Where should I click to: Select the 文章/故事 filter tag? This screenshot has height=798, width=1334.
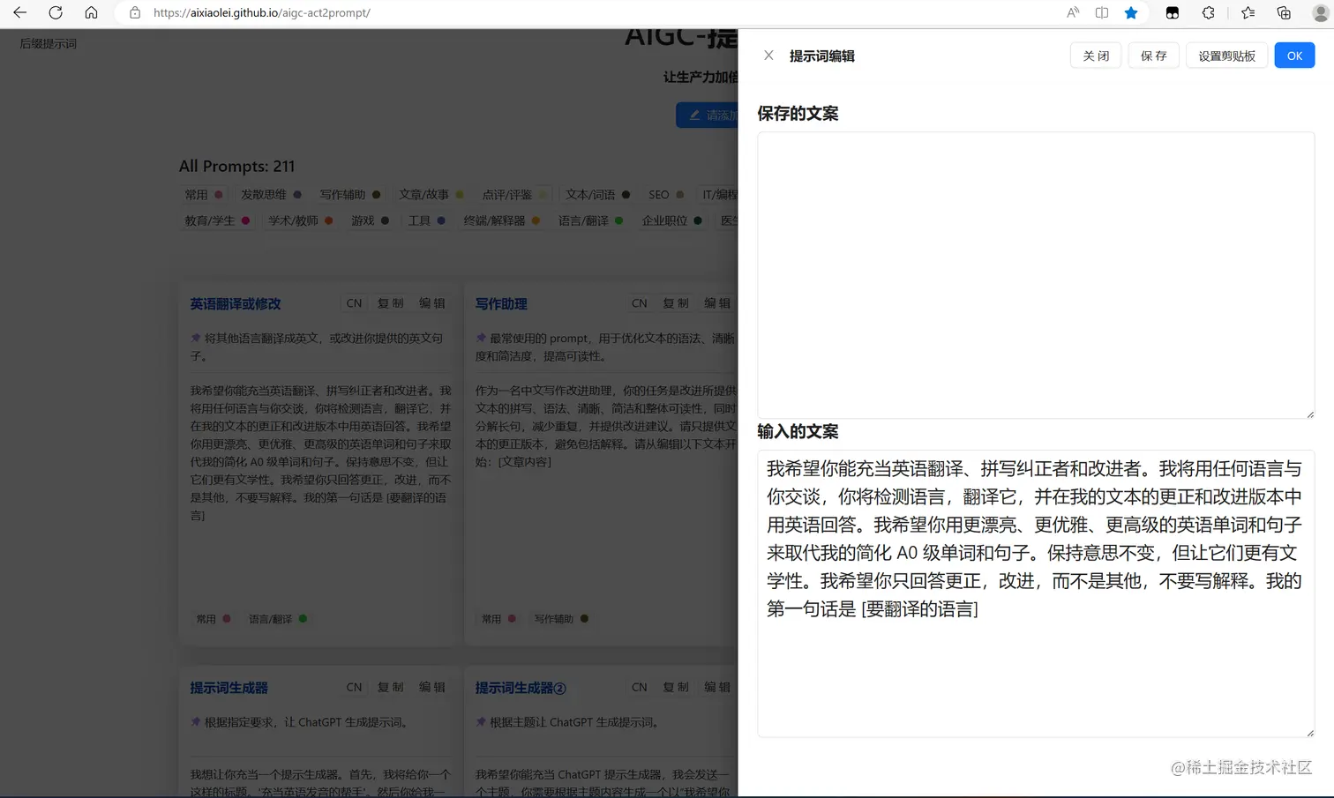(x=431, y=195)
